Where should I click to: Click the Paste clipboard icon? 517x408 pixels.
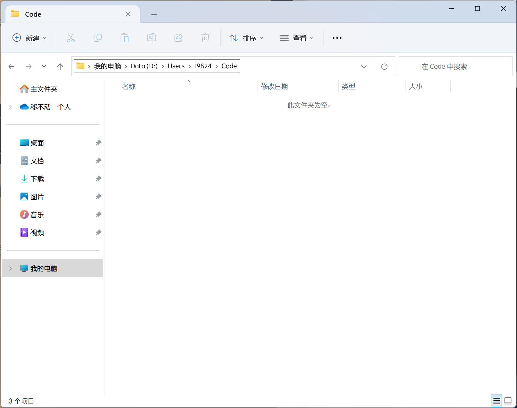(125, 38)
